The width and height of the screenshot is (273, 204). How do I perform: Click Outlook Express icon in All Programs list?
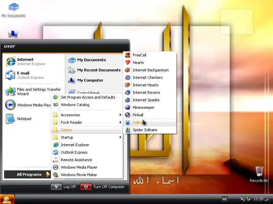tap(56, 152)
